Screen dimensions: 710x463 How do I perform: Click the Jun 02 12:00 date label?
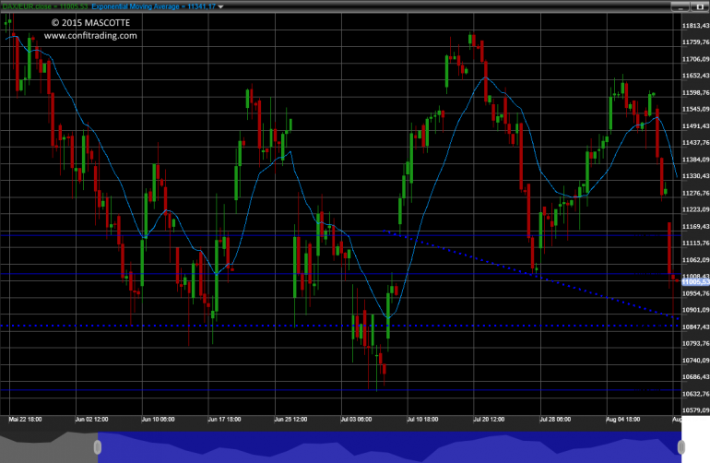click(91, 420)
